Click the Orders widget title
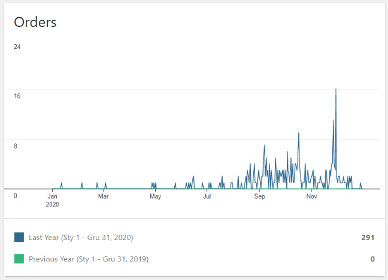 35,22
